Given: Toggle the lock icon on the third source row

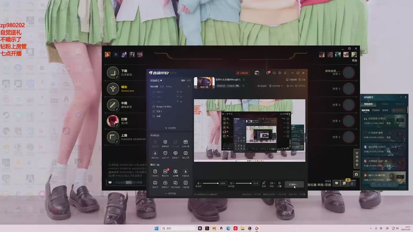Looking at the screenshot, I should (178, 102).
